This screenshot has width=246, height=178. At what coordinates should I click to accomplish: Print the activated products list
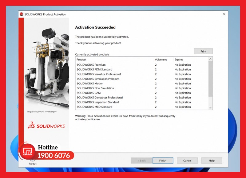pos(203,51)
